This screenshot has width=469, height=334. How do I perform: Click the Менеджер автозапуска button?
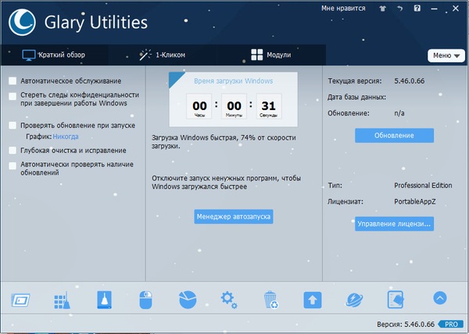click(234, 216)
